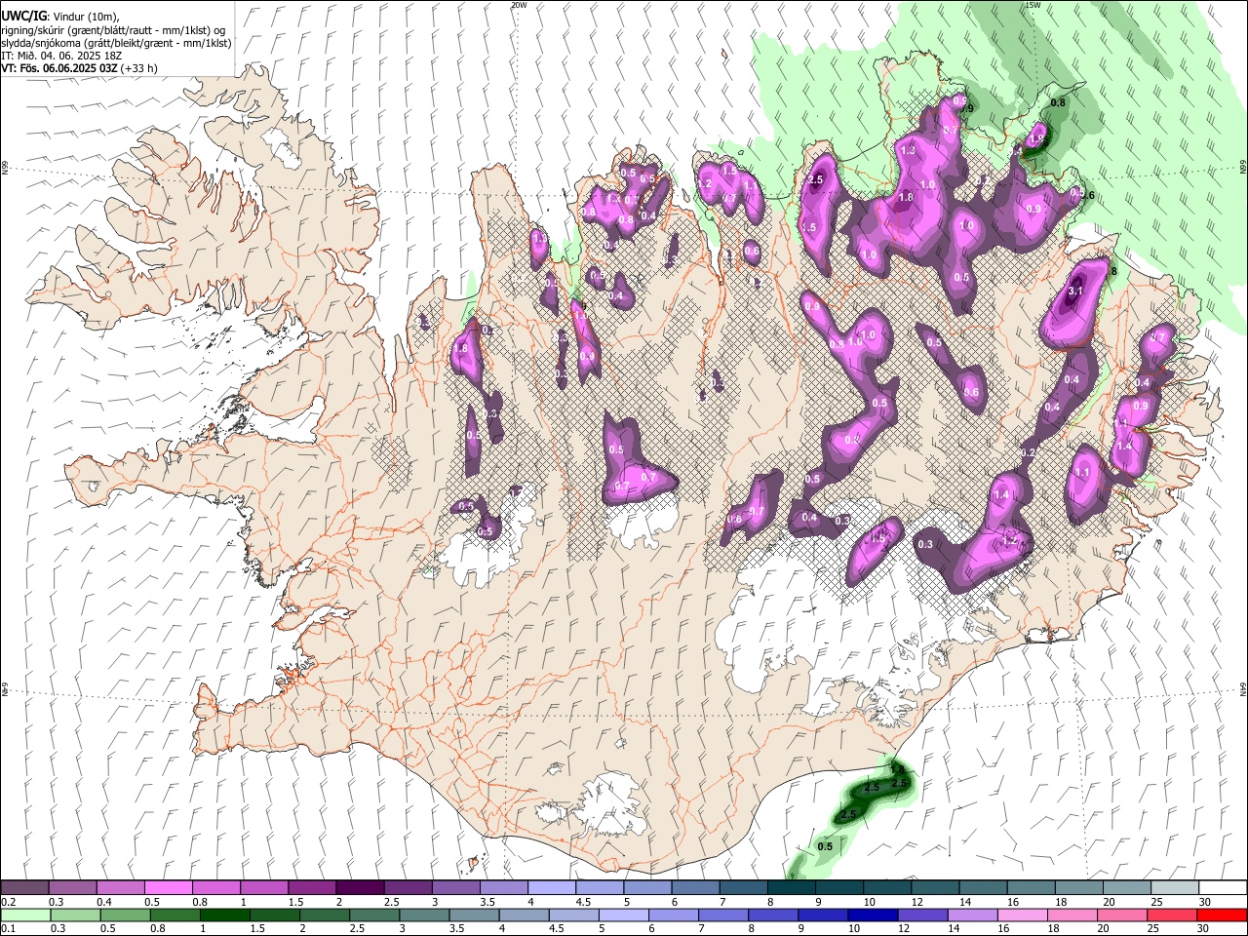Click the '0.5' rain value in the green offshore band
The image size is (1248, 936).
(825, 846)
